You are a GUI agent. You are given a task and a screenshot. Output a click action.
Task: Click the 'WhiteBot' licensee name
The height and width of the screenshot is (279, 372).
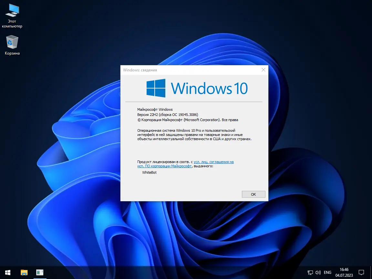coord(150,172)
